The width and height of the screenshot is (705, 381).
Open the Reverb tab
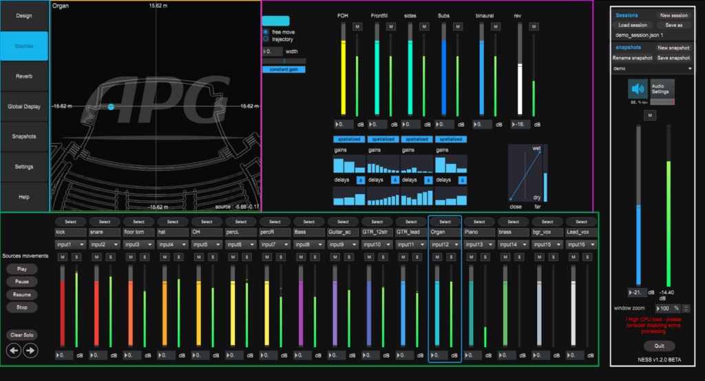pyautogui.click(x=24, y=76)
